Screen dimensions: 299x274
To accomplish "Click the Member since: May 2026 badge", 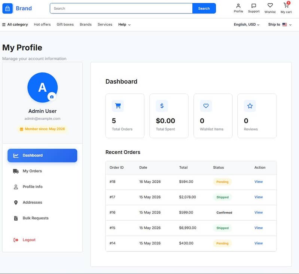I will (x=42, y=129).
